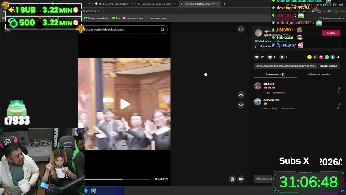Seek on the video progress bar
Image resolution: width=346 pixels, height=195 pixels.
point(117,179)
